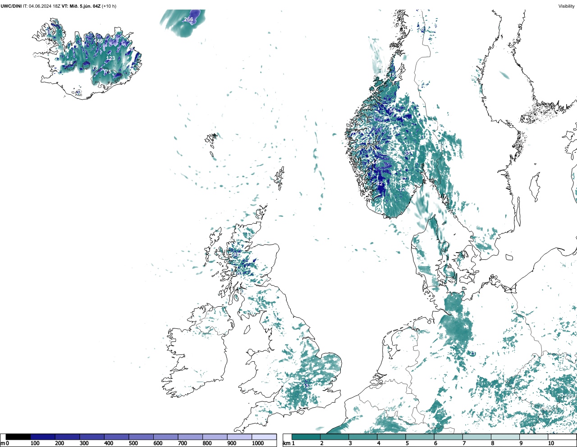Click the 100–200 m dark navy legend swatch
The image size is (577, 447).
[x=43, y=437]
